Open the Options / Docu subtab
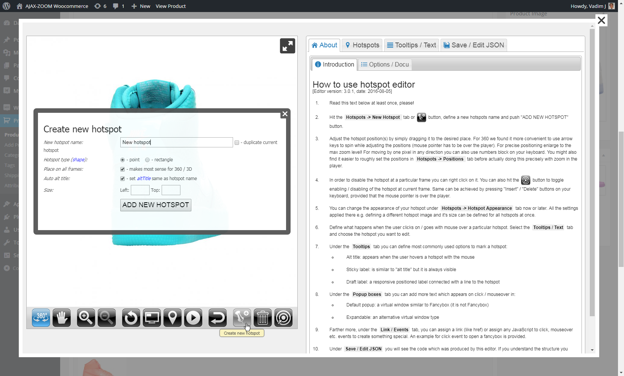The height and width of the screenshot is (376, 624). (385, 65)
